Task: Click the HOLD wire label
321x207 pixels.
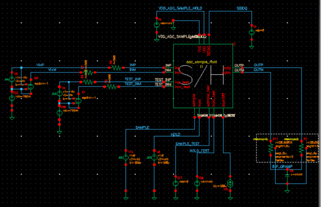Action: (176, 135)
